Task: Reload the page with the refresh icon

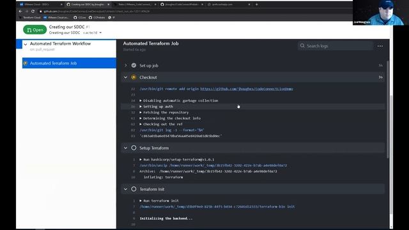Action: pyautogui.click(x=33, y=11)
